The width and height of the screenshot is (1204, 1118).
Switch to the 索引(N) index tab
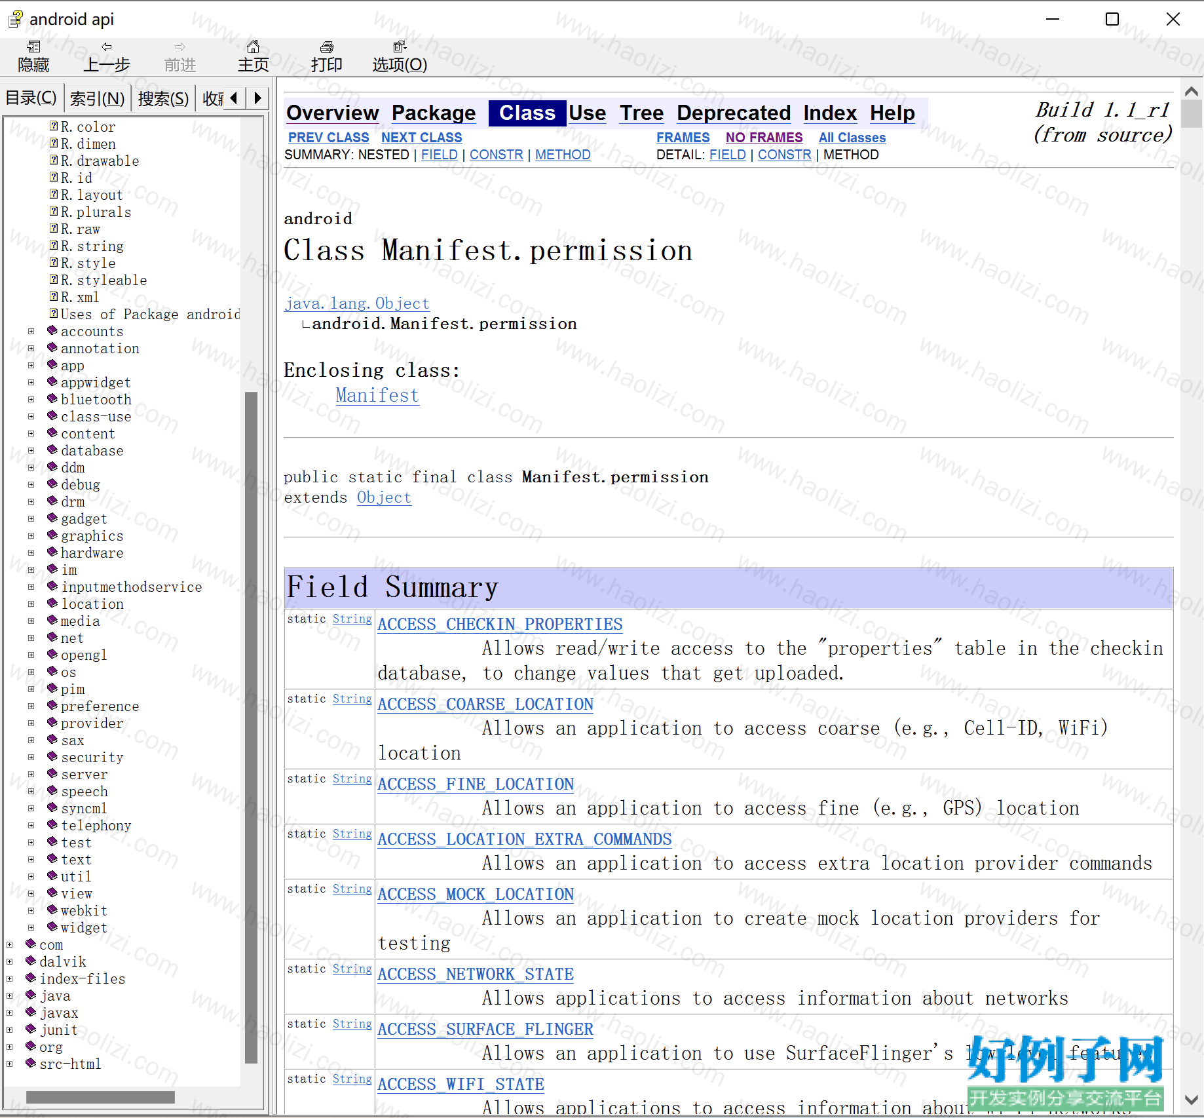pos(97,98)
